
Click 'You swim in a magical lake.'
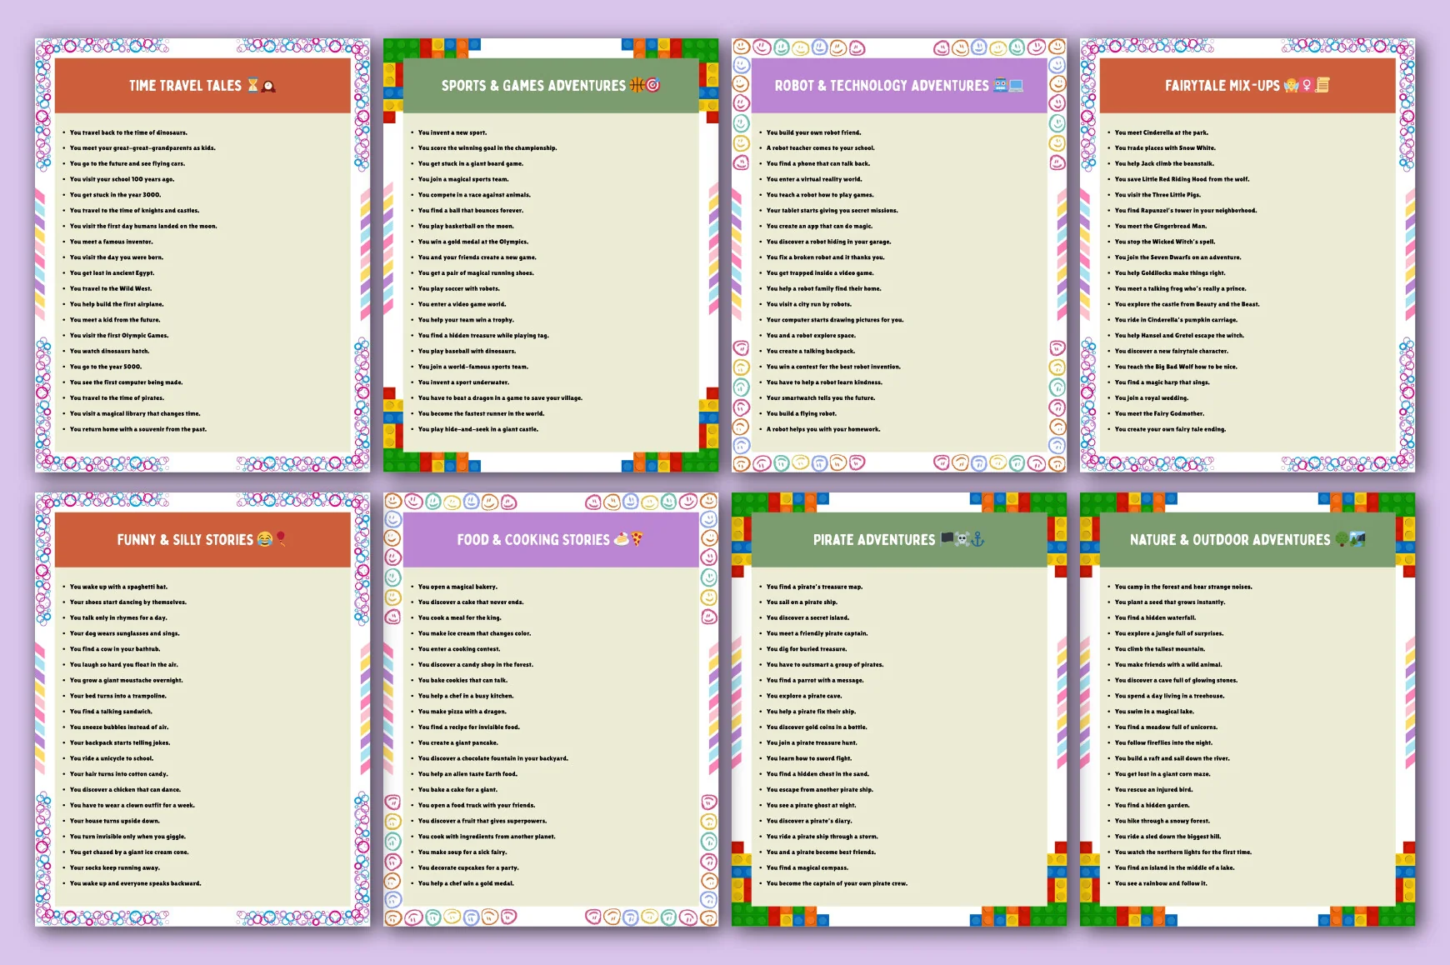coord(1154,712)
